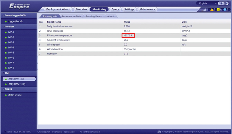Switch to the Overview tab
The width and height of the screenshot is (232, 134).
(x=81, y=9)
